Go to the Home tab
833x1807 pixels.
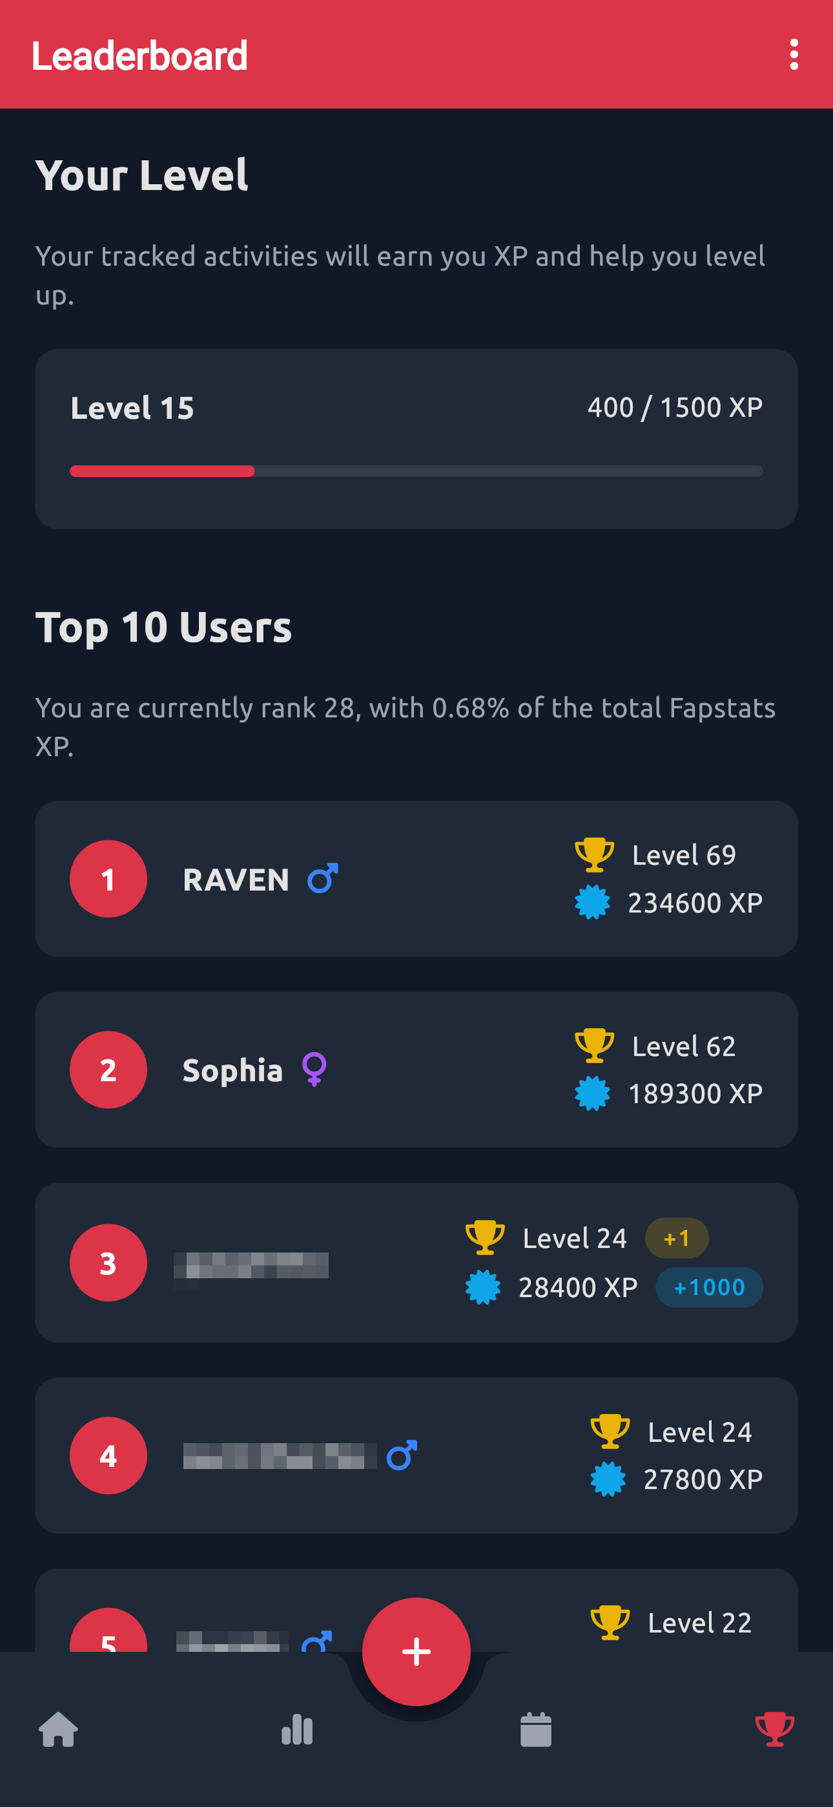pyautogui.click(x=58, y=1729)
